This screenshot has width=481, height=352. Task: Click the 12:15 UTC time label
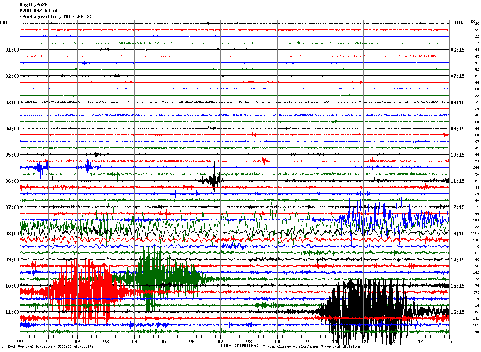point(458,207)
